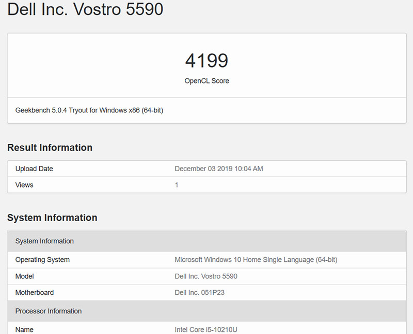
Task: Click the page title Dell Inc. Vostro 5590
Action: pyautogui.click(x=85, y=10)
